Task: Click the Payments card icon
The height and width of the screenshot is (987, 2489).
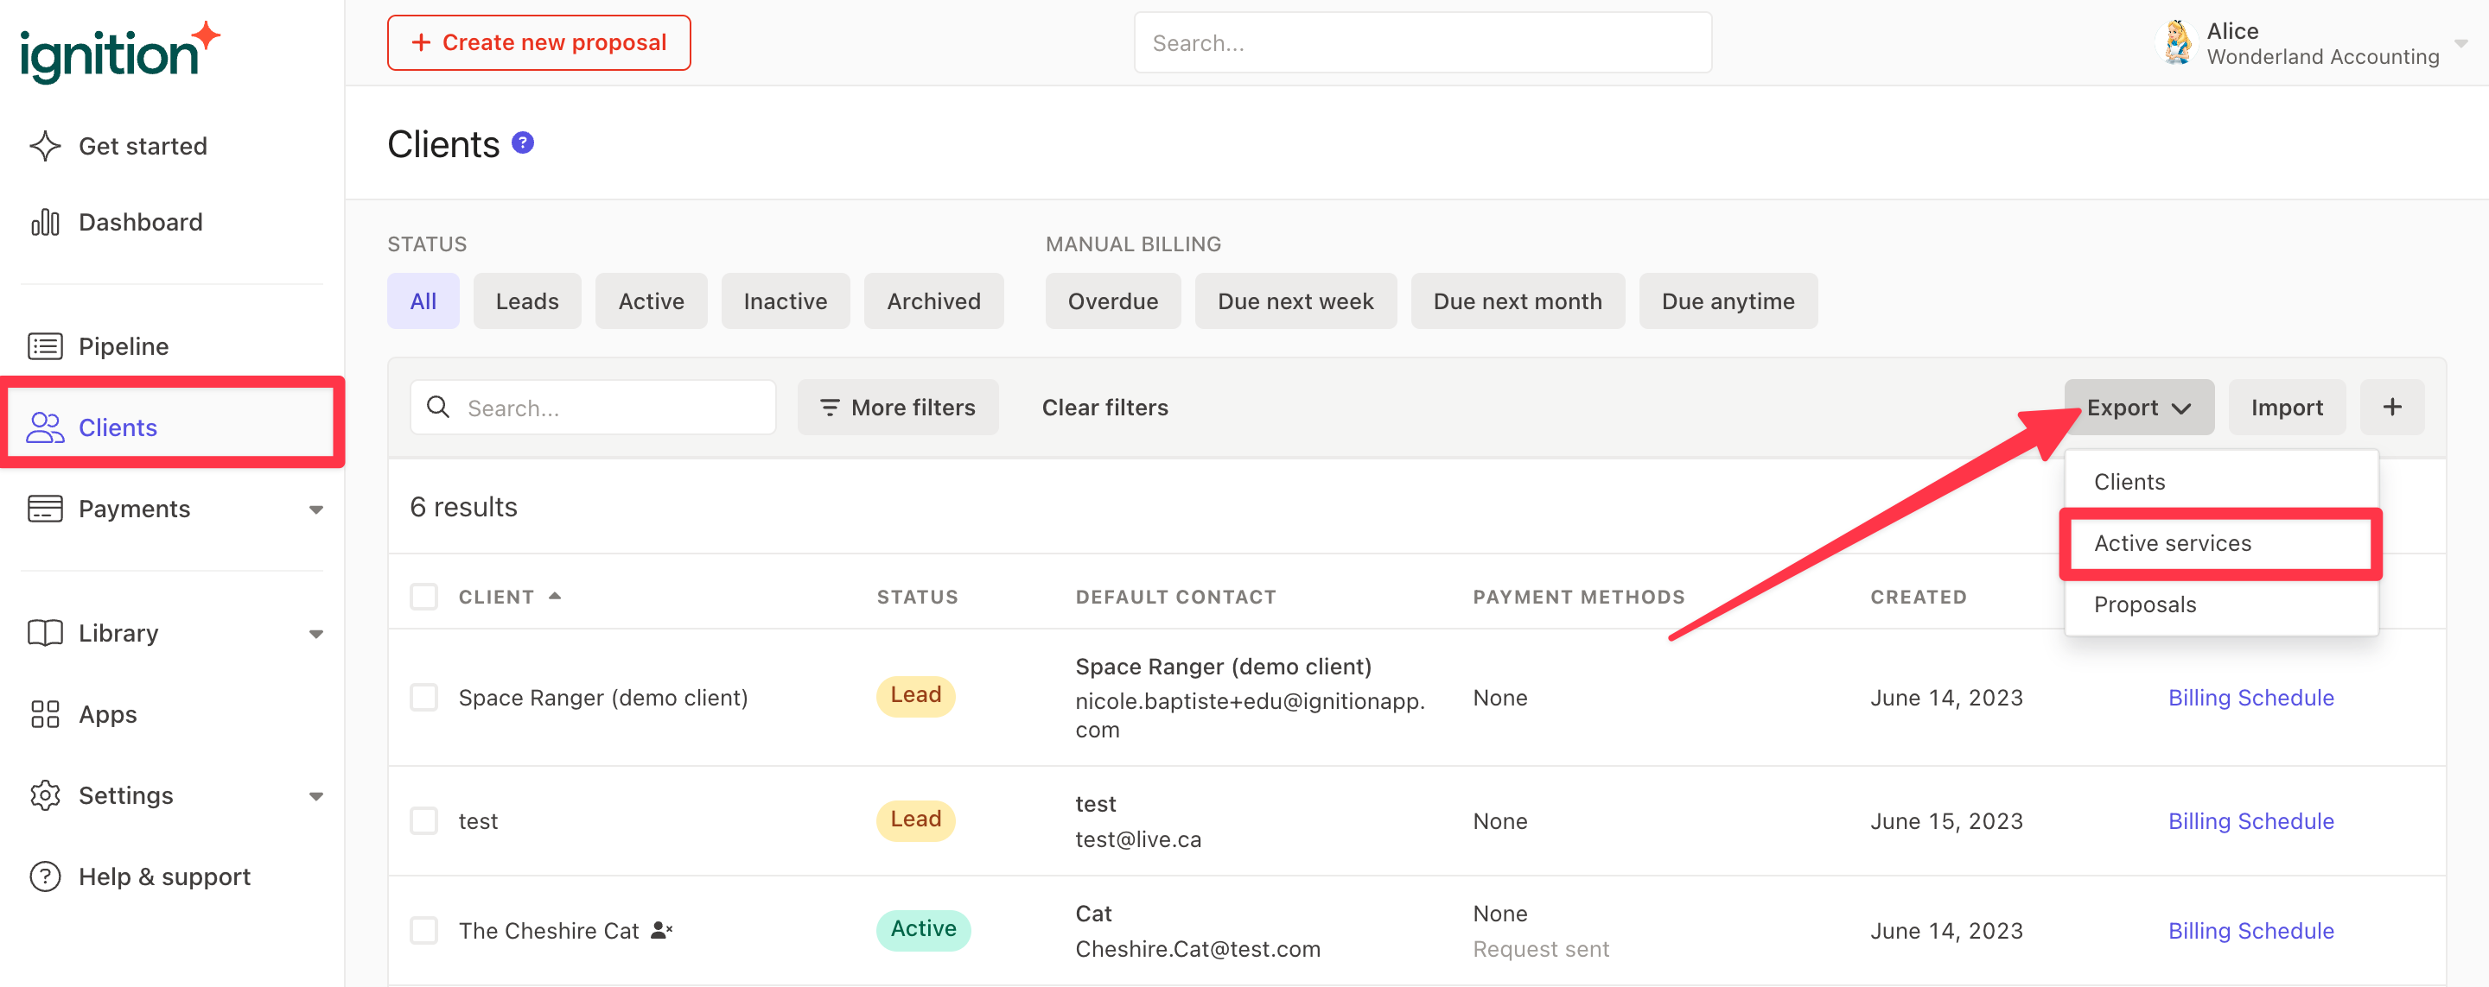Action: pos(44,508)
